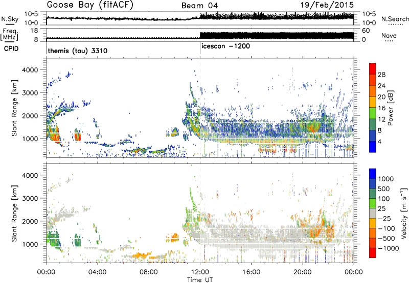
Task: Click the 'Nave' legend label
Action: tap(389, 35)
